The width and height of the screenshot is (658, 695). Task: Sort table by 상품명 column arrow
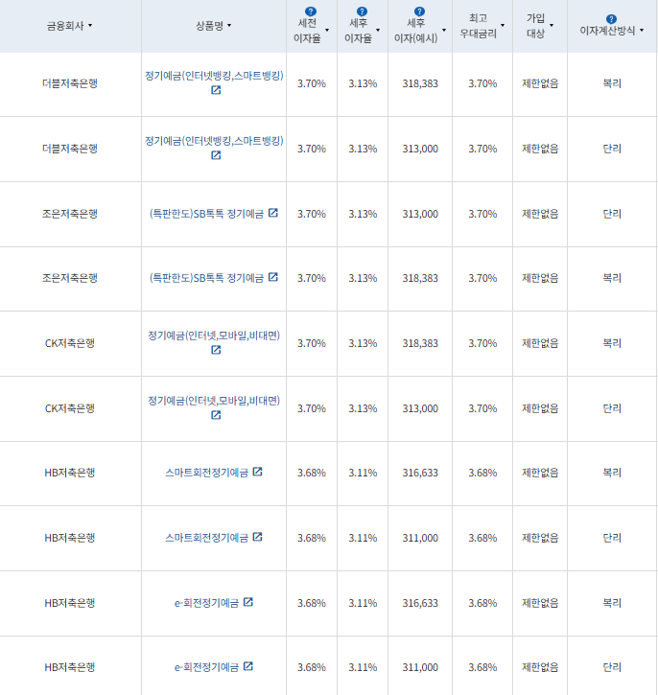[x=229, y=26]
